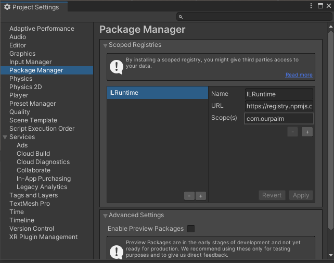This screenshot has width=334, height=263.
Task: Open Version Control settings
Action: [32, 228]
